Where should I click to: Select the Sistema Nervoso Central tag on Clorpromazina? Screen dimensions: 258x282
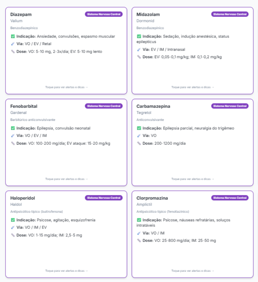click(x=230, y=198)
